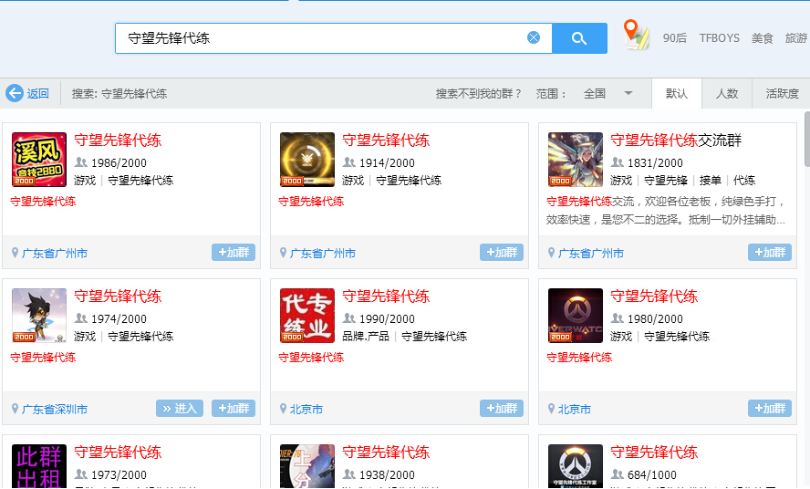This screenshot has width=810, height=489.
Task: Click 北京市 location of 1980/2000 group
Action: (574, 410)
